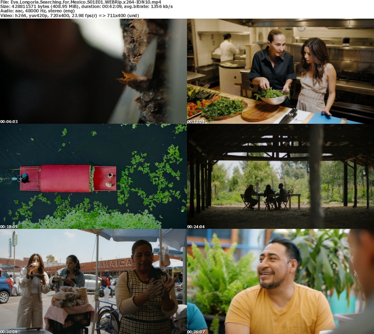Viewport: 374px width, 334px height.
Task: Open the aerial canal thumbnail
Action: 93,176
